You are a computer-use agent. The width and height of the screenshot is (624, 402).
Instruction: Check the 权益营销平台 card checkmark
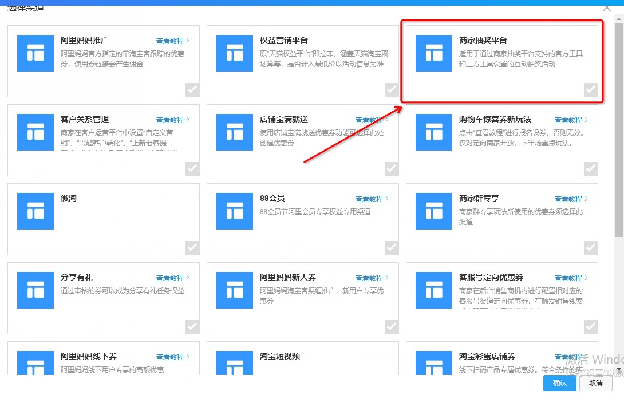click(x=392, y=90)
